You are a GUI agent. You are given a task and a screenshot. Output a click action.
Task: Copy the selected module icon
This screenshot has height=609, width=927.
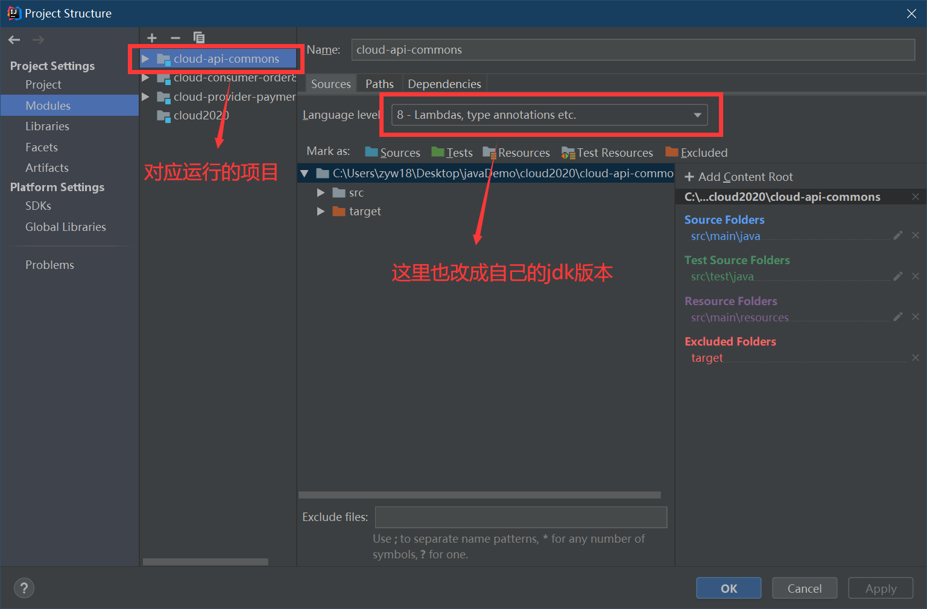[x=199, y=38]
